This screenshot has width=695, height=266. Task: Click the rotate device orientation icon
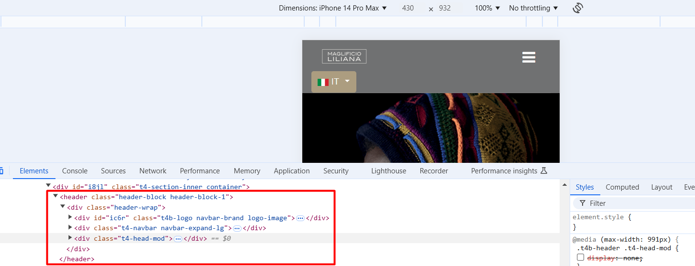[x=578, y=8]
